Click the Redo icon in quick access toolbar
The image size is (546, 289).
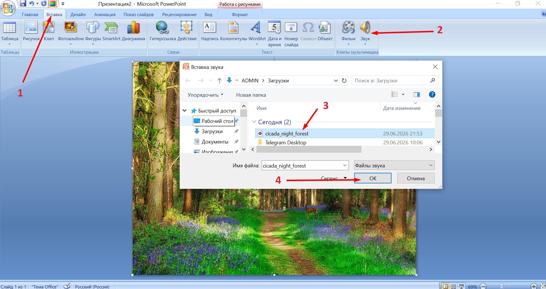44,4
